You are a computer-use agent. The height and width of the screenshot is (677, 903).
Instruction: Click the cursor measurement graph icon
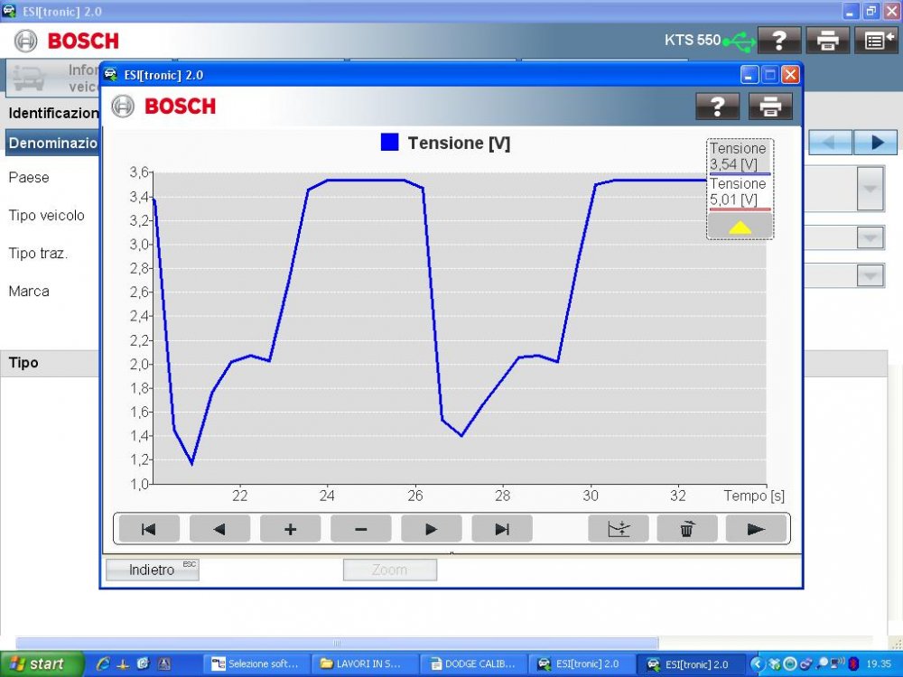(618, 529)
